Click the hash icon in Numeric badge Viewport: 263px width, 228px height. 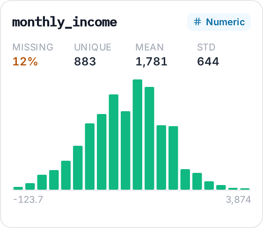pyautogui.click(x=197, y=22)
